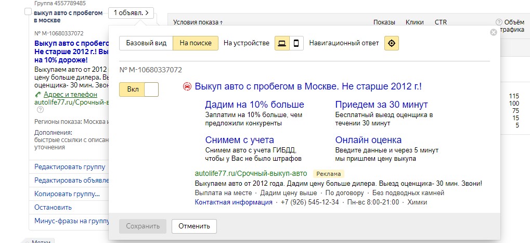Select mobile device preview icon
The width and height of the screenshot is (530, 243).
[x=296, y=43]
